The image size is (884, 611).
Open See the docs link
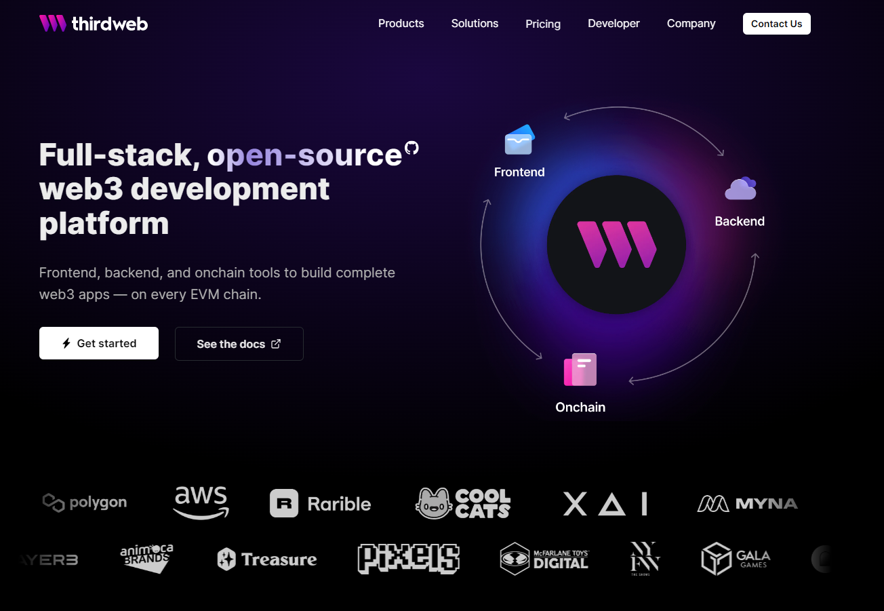239,344
